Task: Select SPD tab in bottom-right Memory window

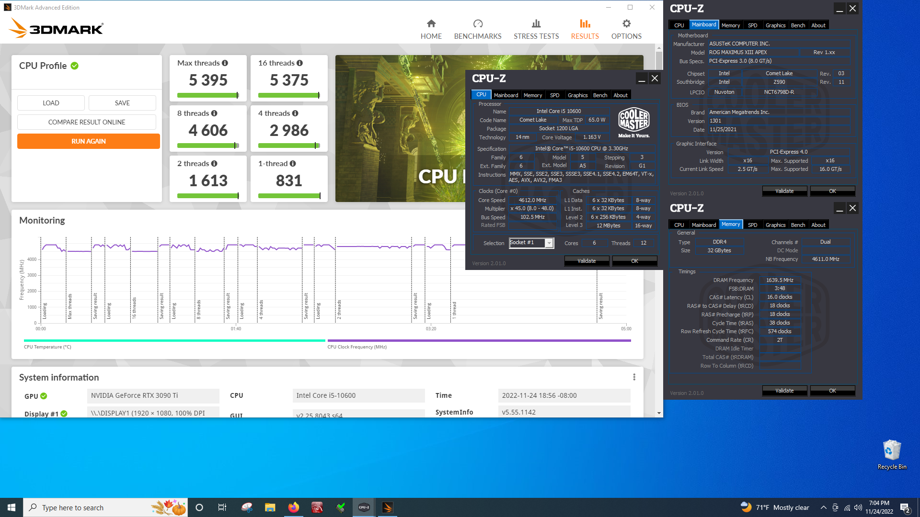Action: tap(753, 225)
